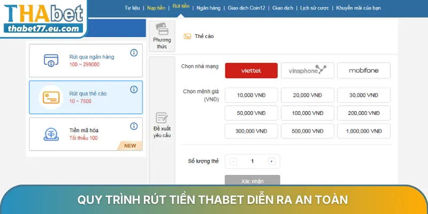Click the Phương thức cards icon

point(162,29)
